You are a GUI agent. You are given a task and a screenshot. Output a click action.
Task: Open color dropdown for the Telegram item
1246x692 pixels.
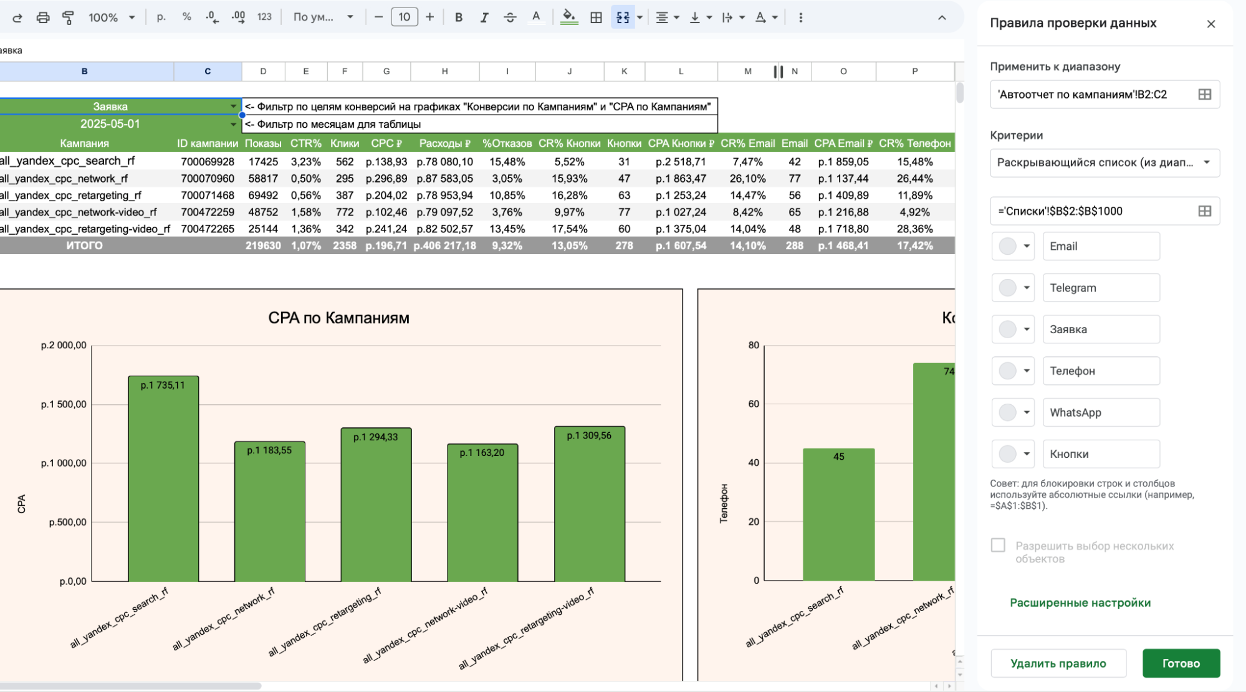point(1026,288)
